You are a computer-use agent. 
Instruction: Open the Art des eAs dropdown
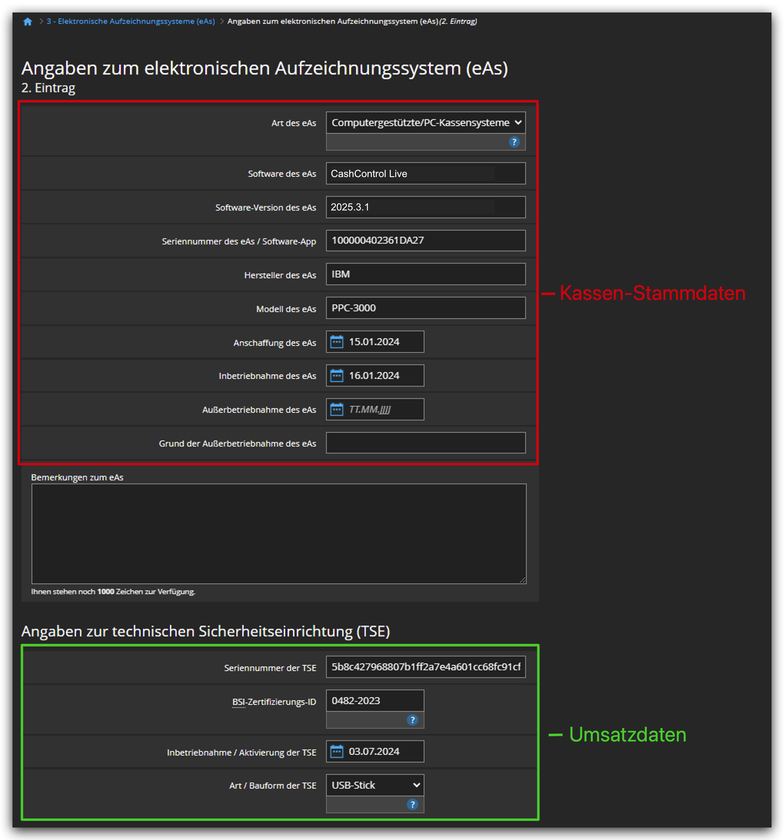[426, 123]
